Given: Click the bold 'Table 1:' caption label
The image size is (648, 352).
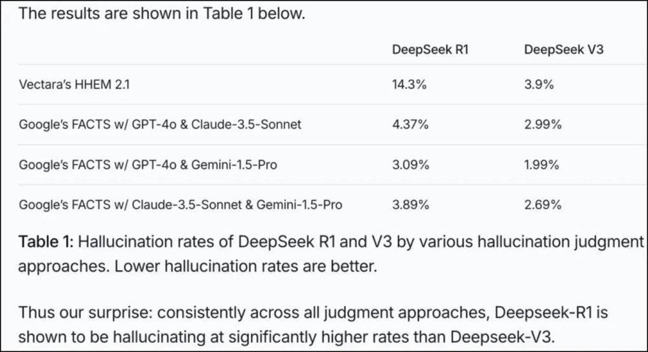Looking at the screenshot, I should [x=45, y=242].
